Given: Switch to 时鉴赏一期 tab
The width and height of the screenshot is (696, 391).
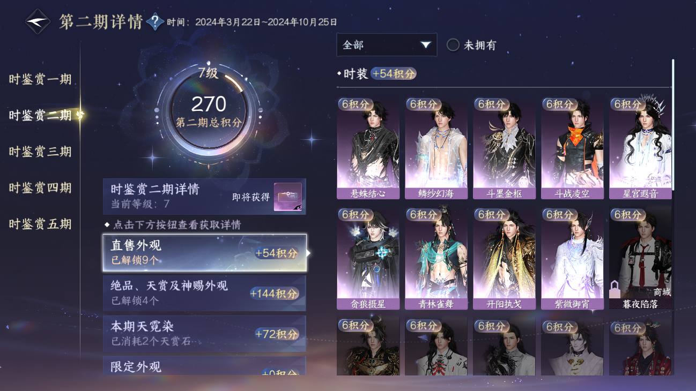Looking at the screenshot, I should [x=40, y=79].
